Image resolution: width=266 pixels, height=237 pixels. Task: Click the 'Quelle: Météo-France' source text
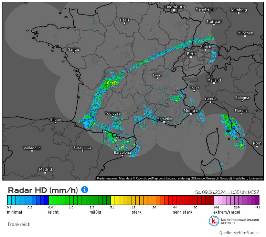[x=239, y=233]
